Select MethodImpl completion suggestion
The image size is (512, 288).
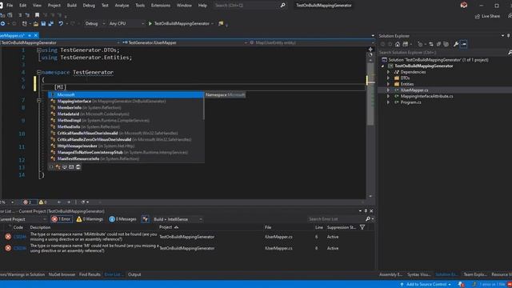pos(126,120)
